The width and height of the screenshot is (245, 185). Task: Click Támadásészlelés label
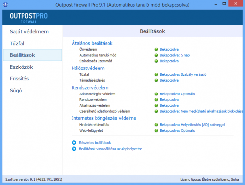point(92,80)
